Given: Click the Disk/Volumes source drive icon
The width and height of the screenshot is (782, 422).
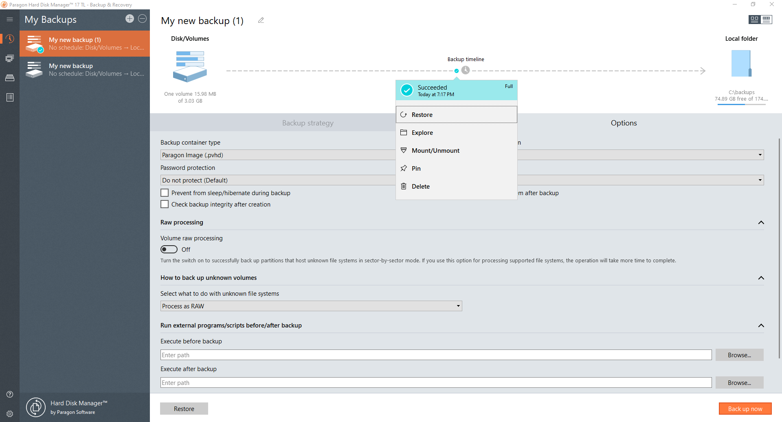Looking at the screenshot, I should (x=190, y=66).
